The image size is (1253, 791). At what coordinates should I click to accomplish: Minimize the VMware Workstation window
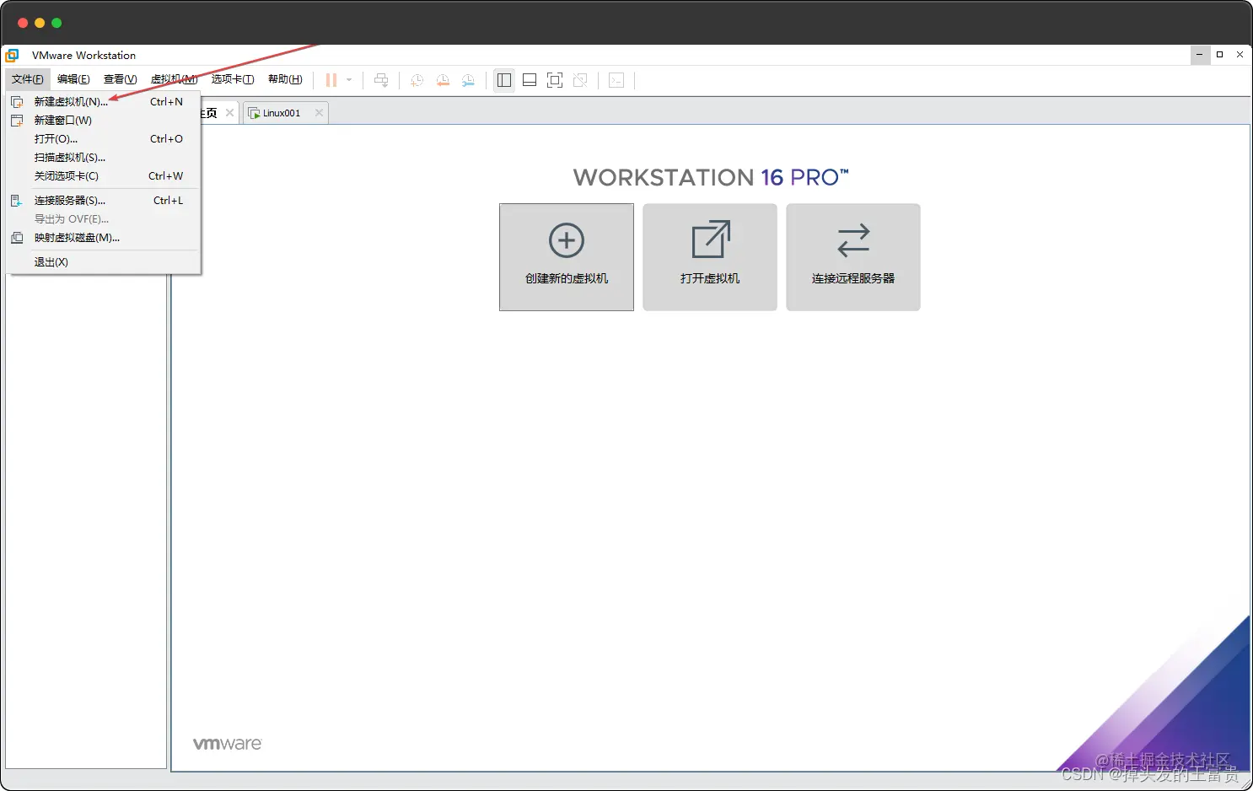coord(1199,55)
